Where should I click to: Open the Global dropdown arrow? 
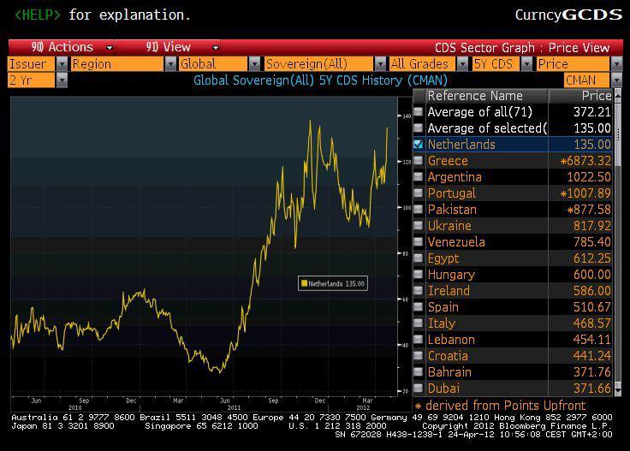(254, 64)
